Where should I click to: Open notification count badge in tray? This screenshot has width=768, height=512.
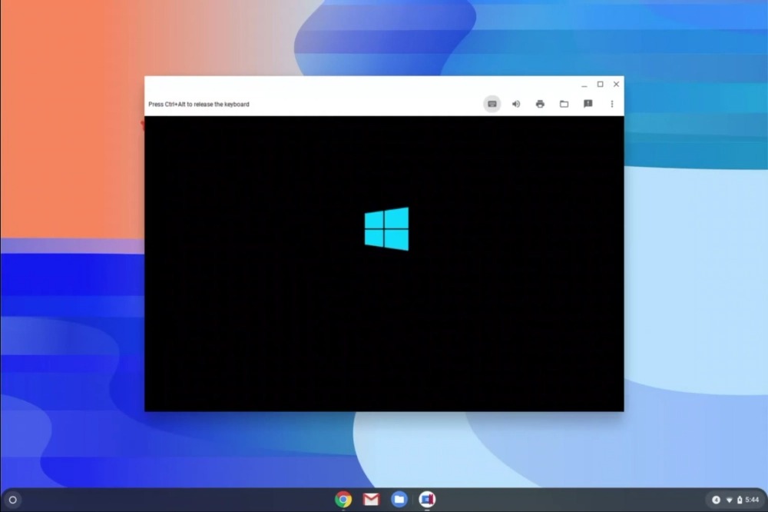(716, 500)
